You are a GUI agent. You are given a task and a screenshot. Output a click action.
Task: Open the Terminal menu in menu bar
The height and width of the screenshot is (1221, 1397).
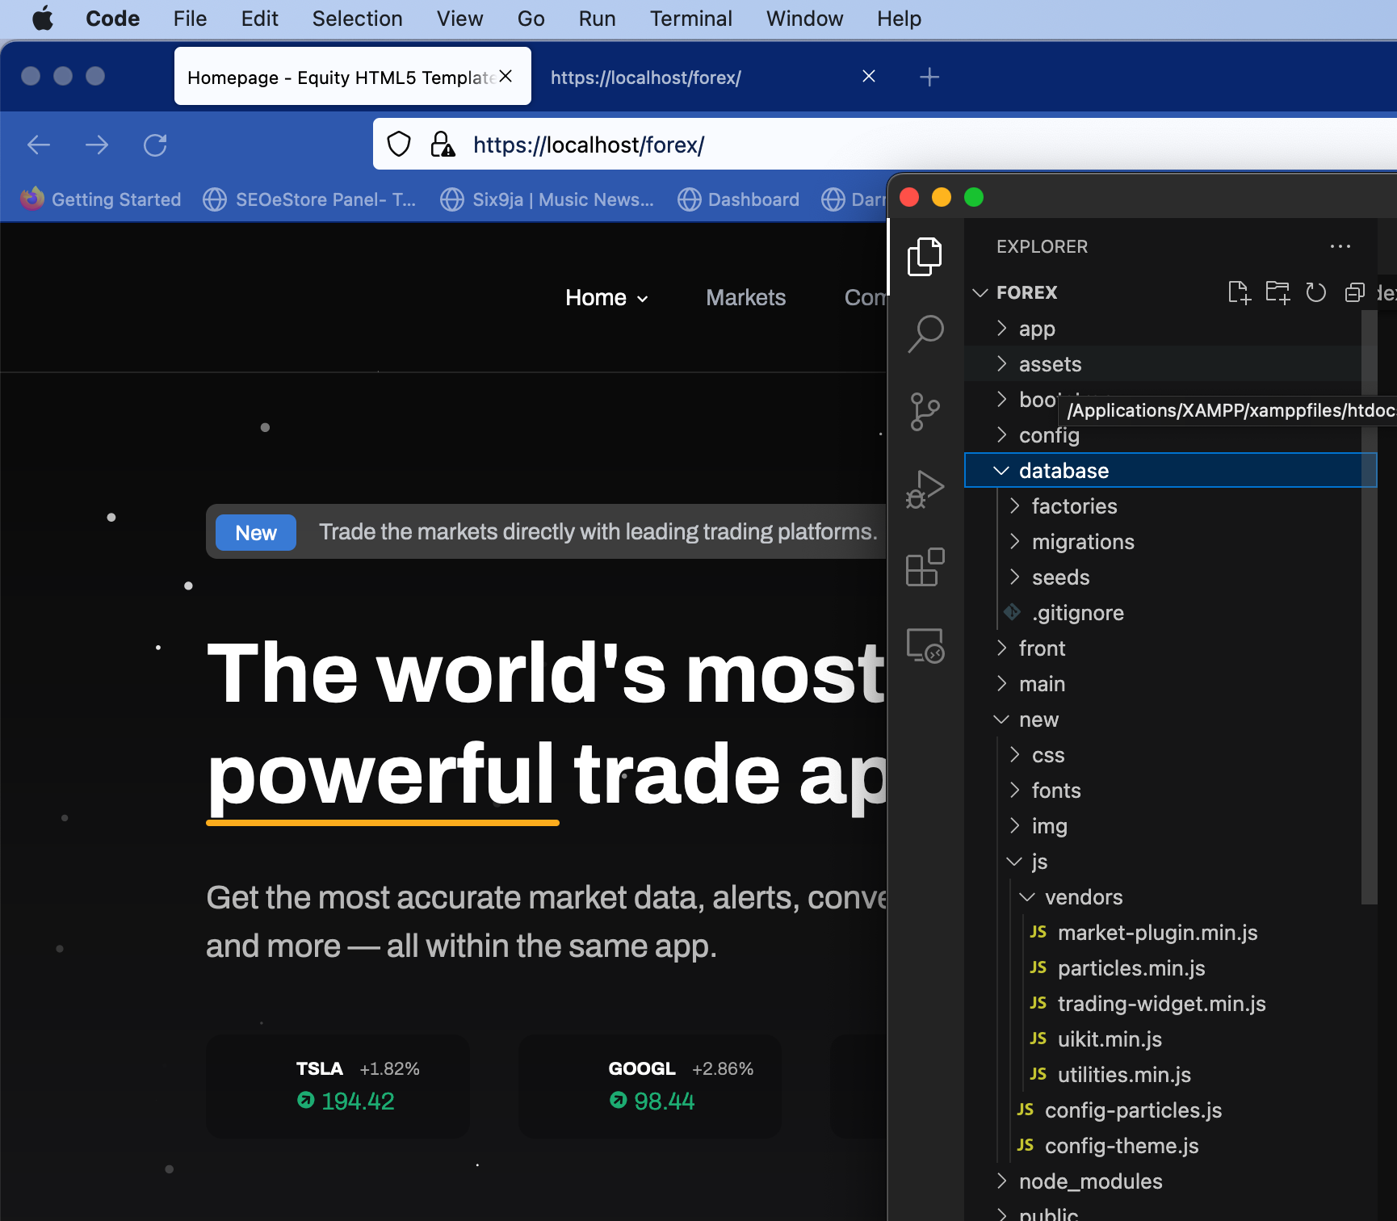coord(690,19)
